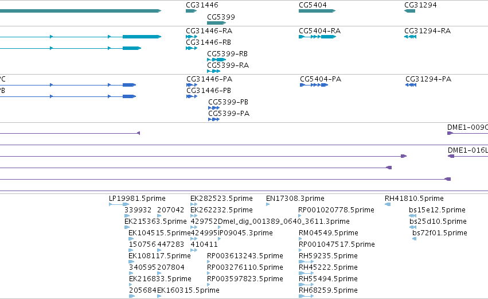
Task: Select the EK282523.5prime EST
Action: point(221,199)
